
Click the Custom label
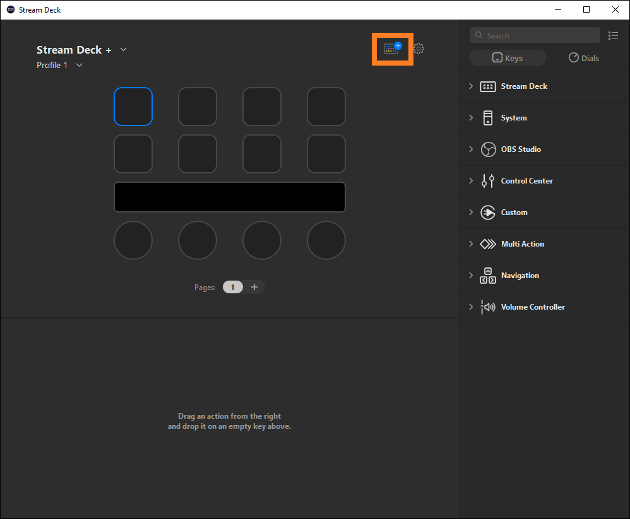coord(514,213)
